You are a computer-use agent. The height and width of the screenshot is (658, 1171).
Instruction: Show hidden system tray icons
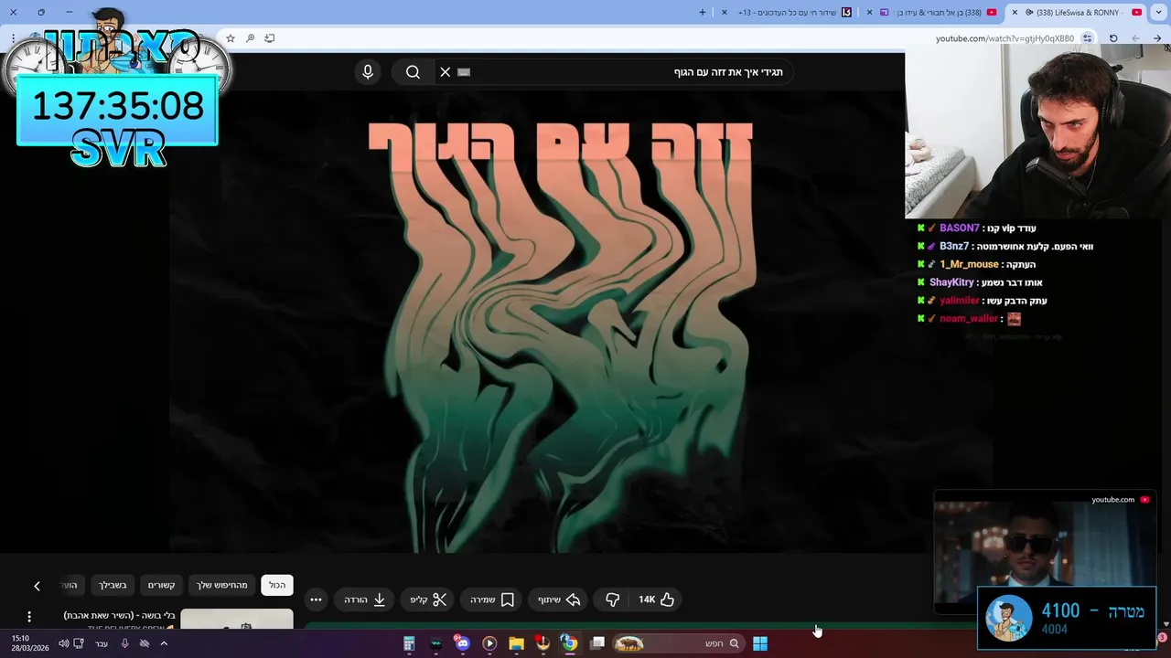point(164,643)
